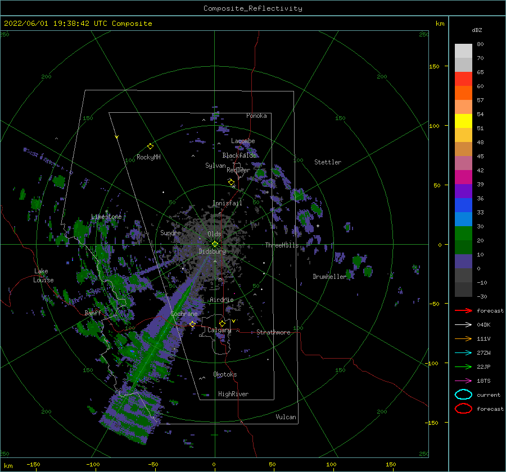Click the Drumheller label

(329, 277)
